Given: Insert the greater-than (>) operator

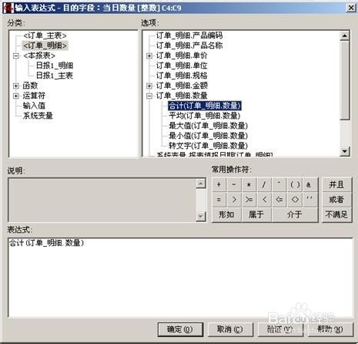Looking at the screenshot, I should coord(234,200).
